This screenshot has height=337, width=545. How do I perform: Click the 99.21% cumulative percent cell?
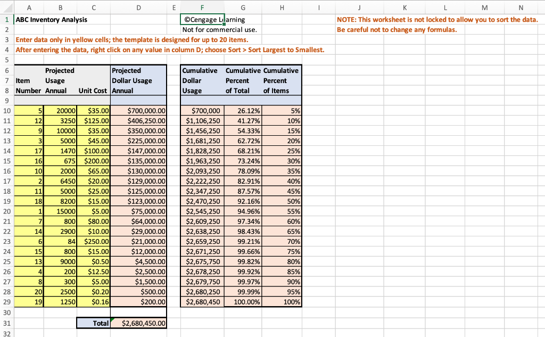[243, 242]
